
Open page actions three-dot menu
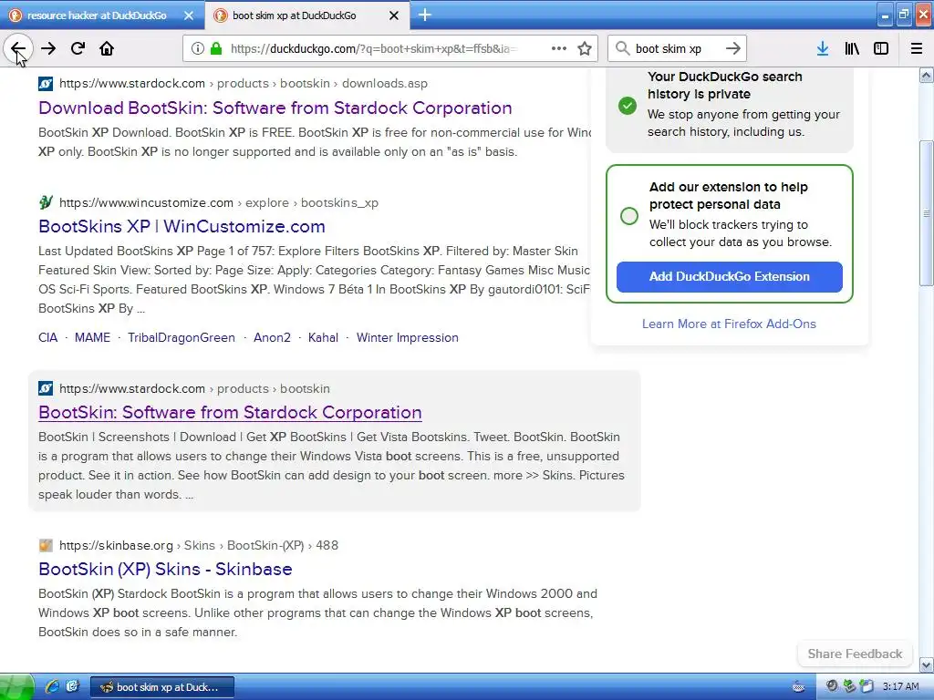click(x=559, y=48)
